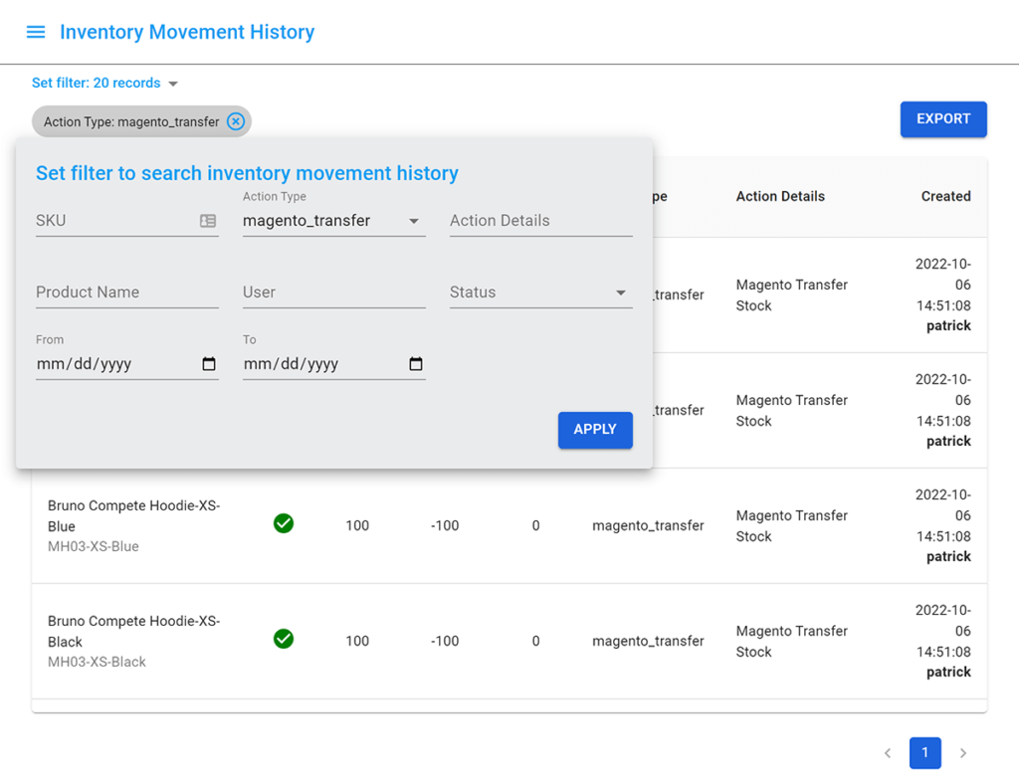Viewport: 1019px width, 782px height.
Task: Click the SKU field chooser icon
Action: point(208,220)
